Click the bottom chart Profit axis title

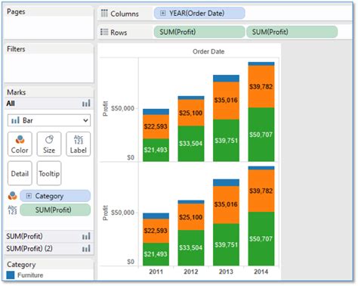click(x=106, y=213)
